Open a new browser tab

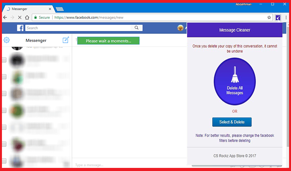pyautogui.click(x=60, y=9)
